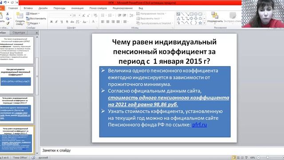The image size is (284, 160).
Task: Open Выровнять текст dropdown
Action: 149,19
